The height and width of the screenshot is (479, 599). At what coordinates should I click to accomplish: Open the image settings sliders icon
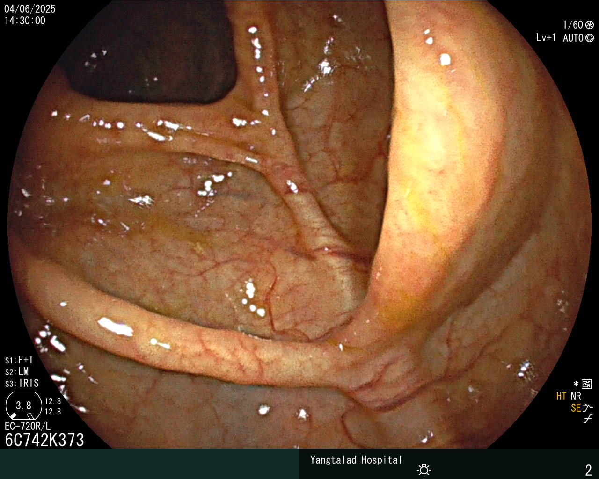point(587,384)
